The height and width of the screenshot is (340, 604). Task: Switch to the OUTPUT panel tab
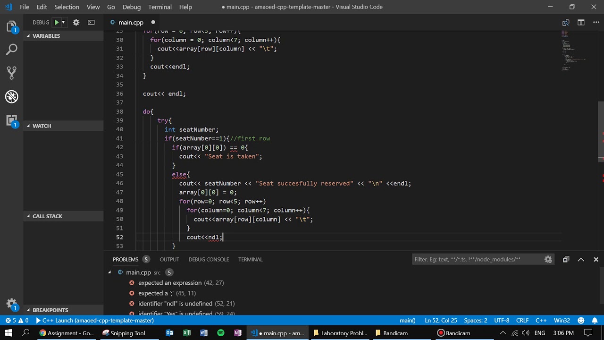169,259
